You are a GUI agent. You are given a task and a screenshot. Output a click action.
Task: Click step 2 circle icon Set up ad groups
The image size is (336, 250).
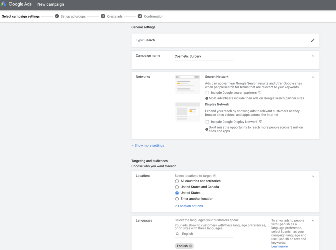[x=57, y=16]
